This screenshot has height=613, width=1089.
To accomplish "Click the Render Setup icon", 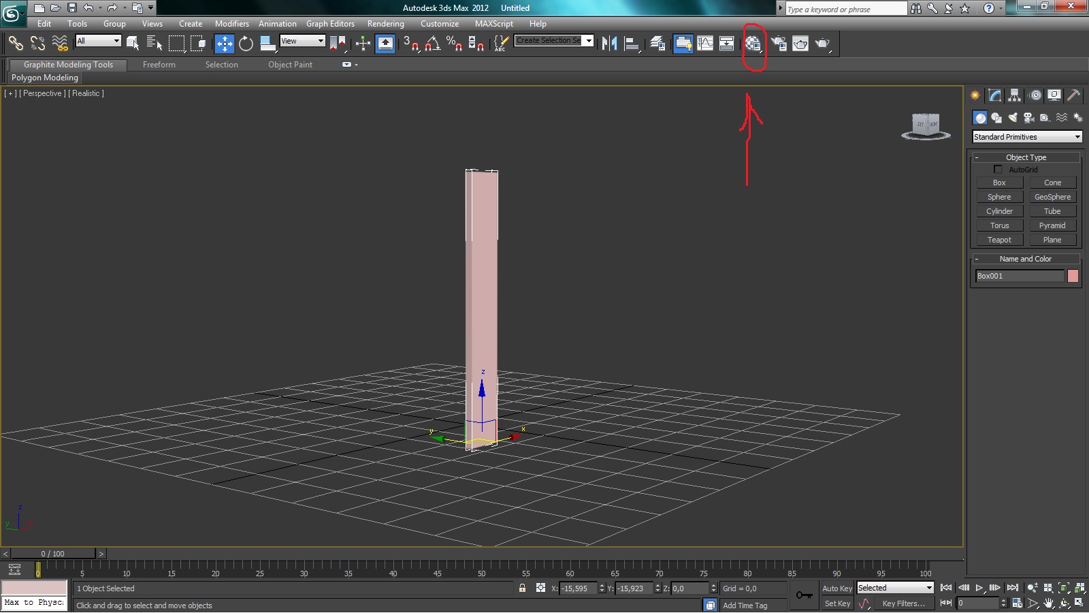I will coord(779,44).
